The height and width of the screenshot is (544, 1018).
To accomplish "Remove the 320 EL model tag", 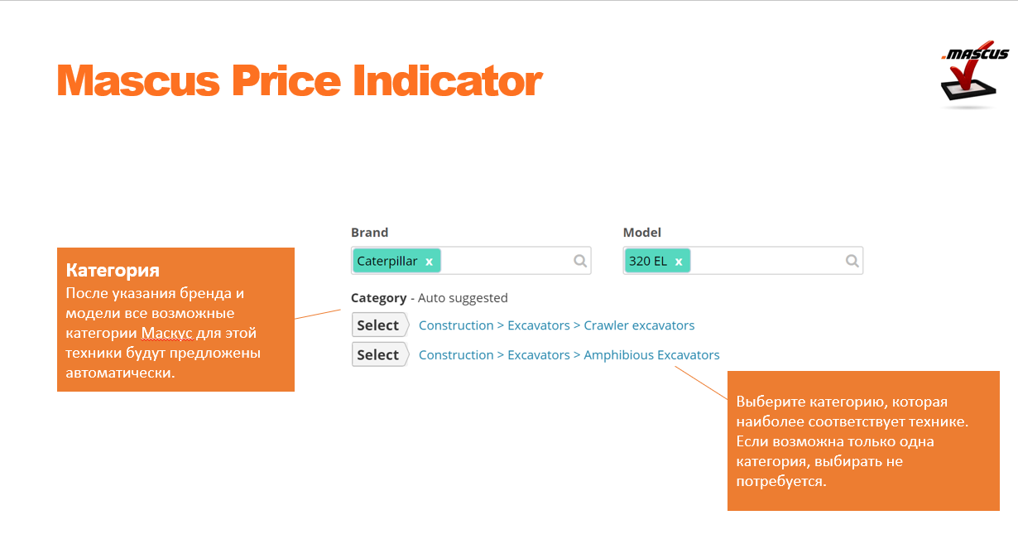I will pyautogui.click(x=678, y=262).
